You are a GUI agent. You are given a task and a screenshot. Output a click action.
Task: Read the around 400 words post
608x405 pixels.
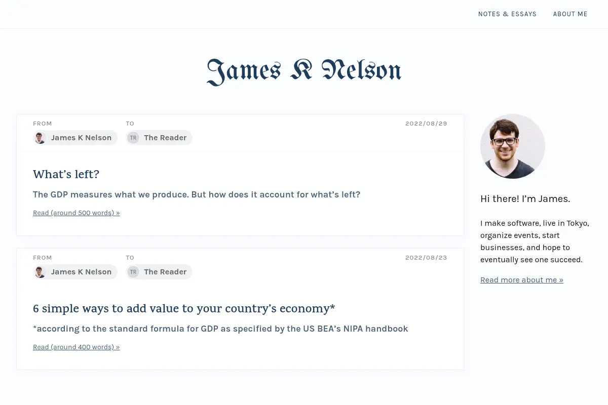pos(77,347)
